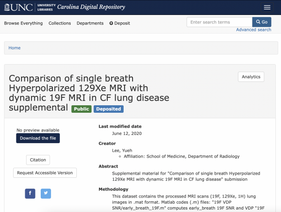The height and width of the screenshot is (212, 281).
Task: Click the Analytics button
Action: coord(251,77)
